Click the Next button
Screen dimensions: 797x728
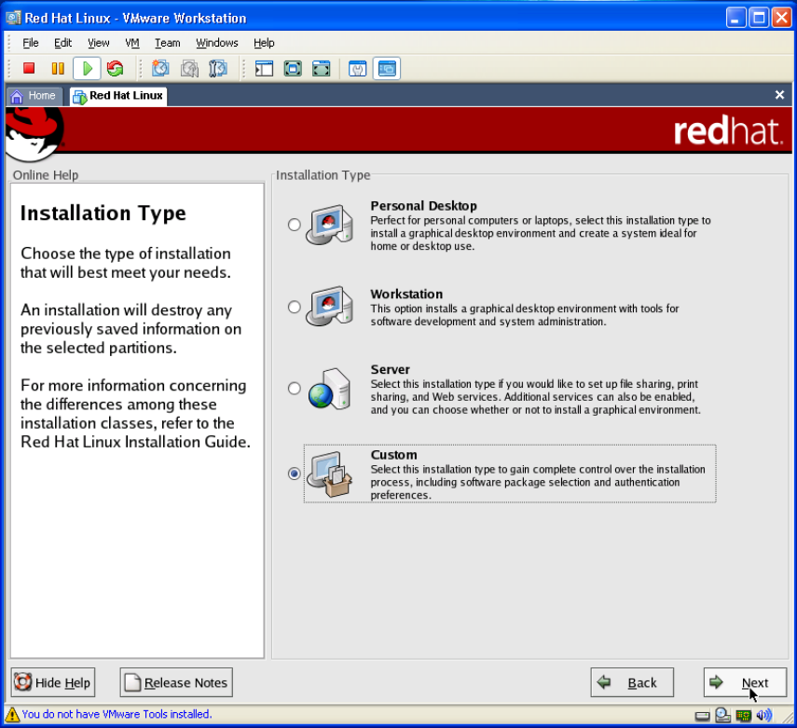[x=744, y=682]
